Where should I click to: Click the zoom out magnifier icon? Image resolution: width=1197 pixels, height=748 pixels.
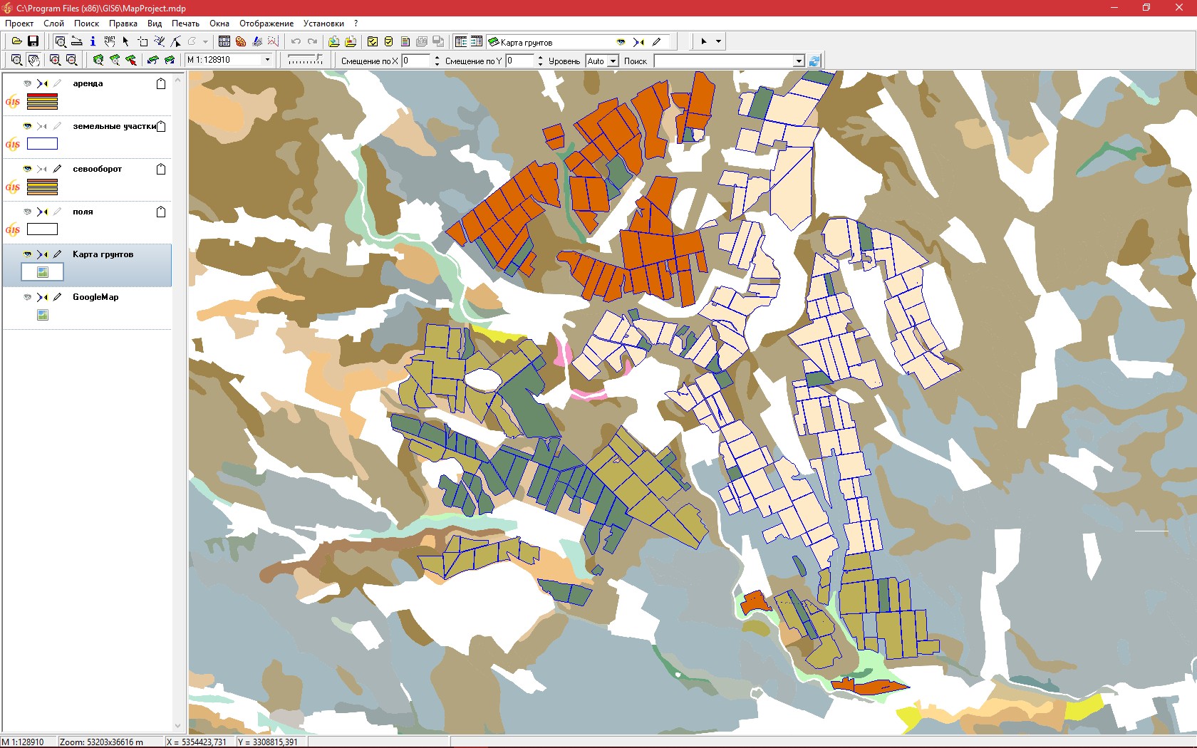pos(71,61)
